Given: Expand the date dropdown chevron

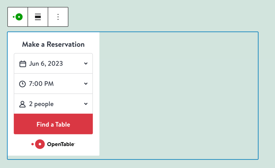Looking at the screenshot, I should (x=86, y=64).
